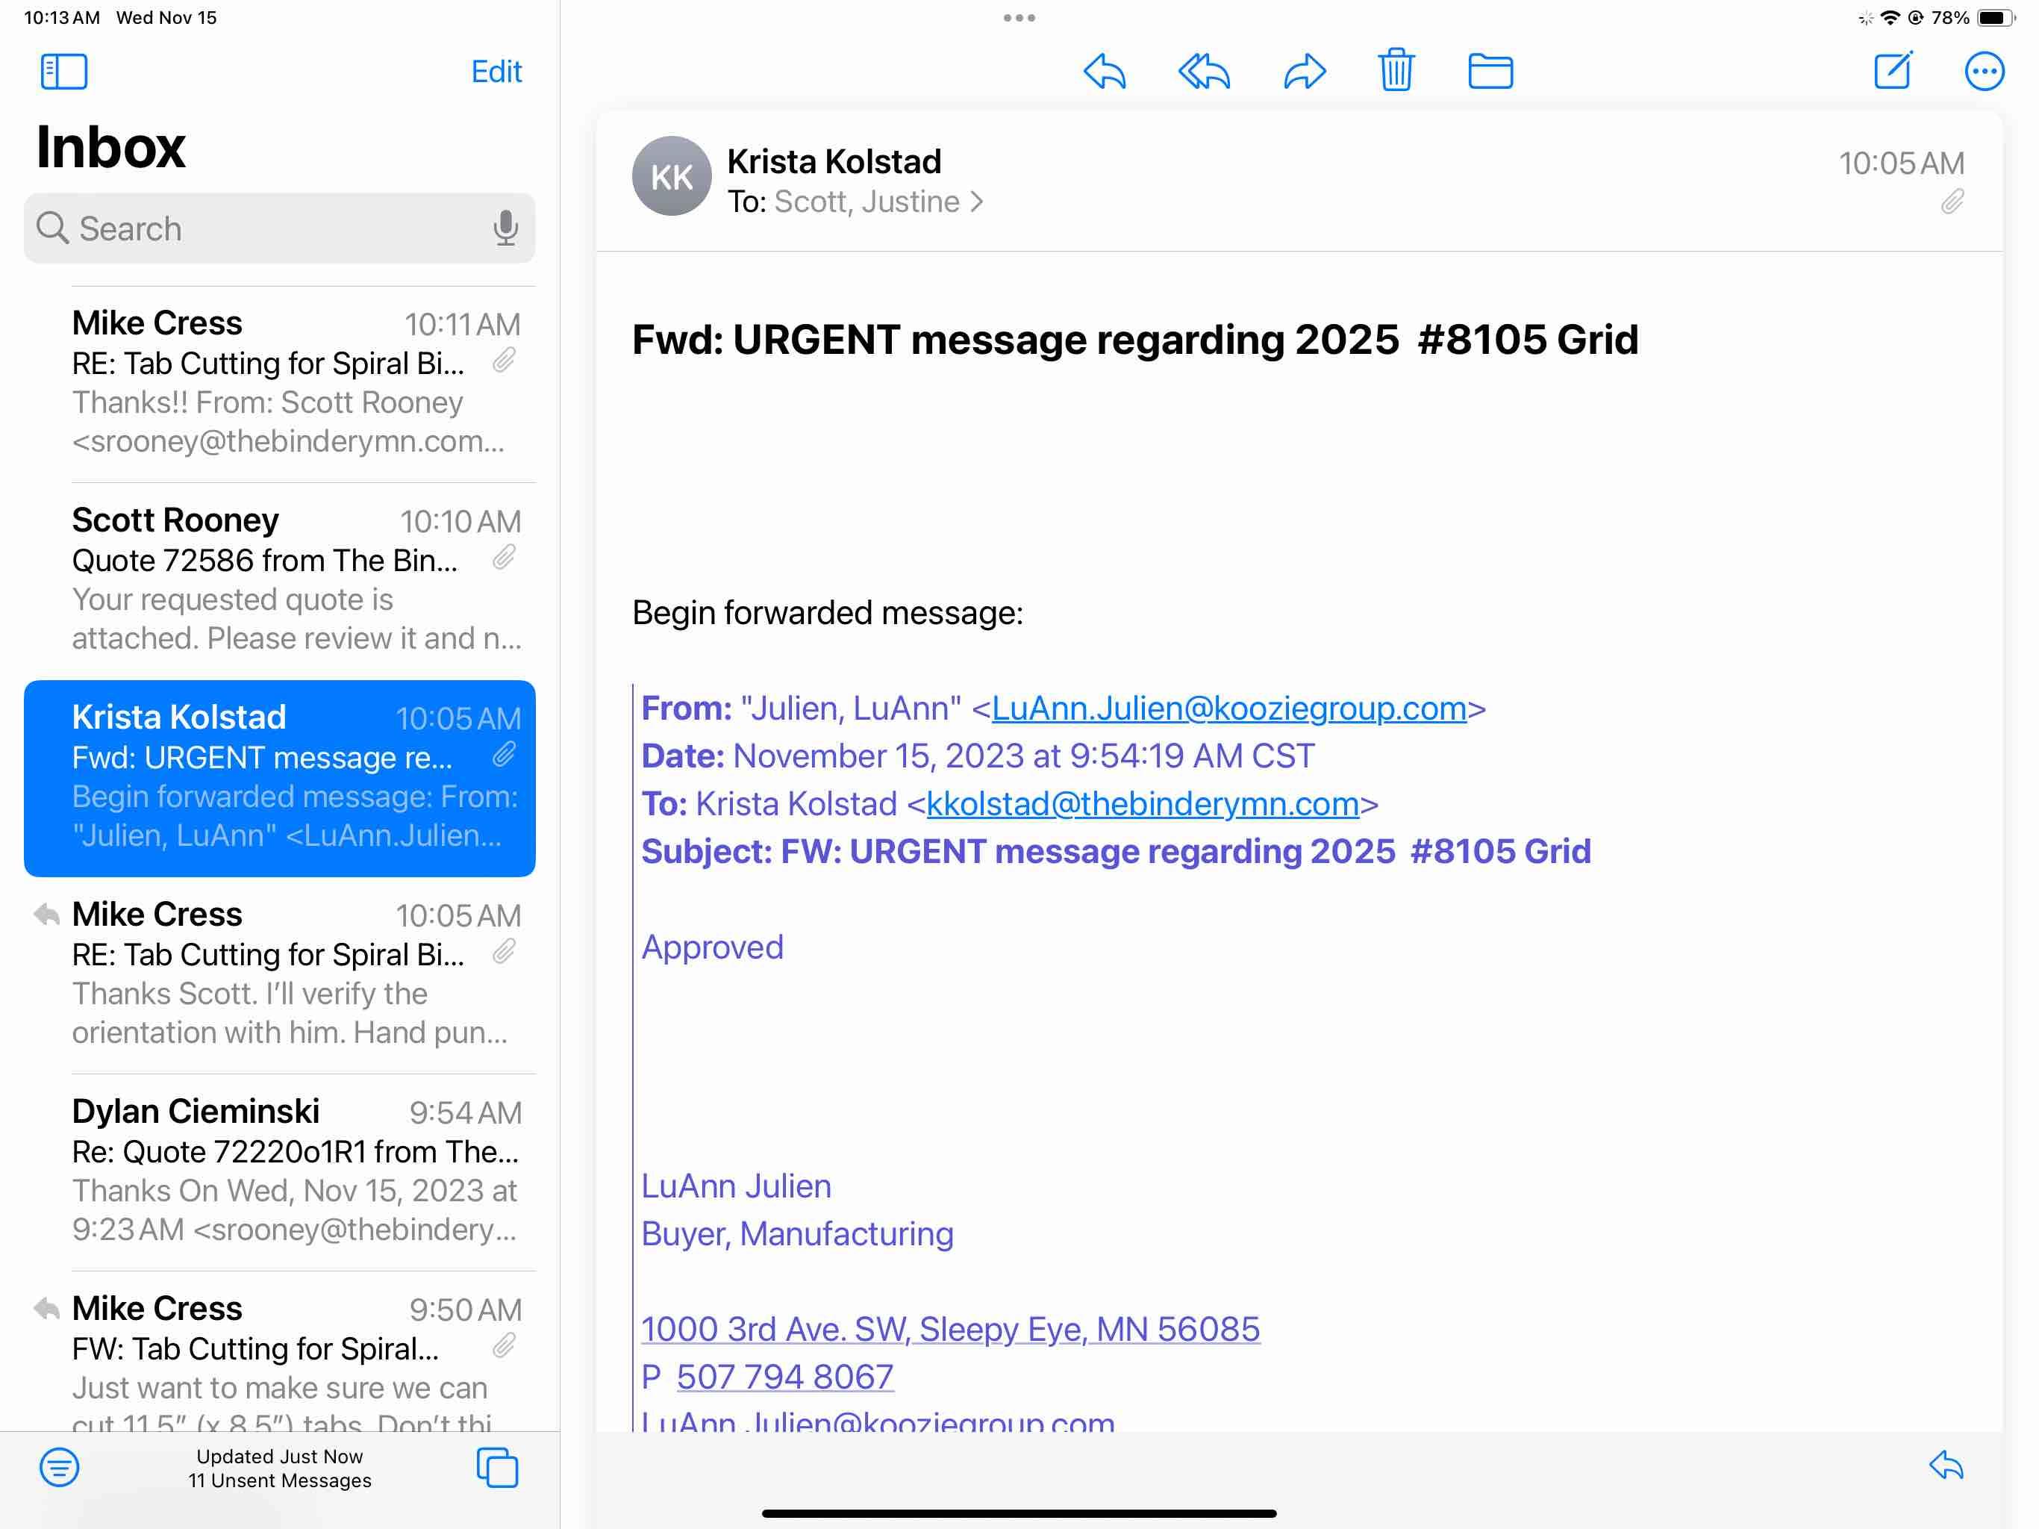Screen dimensions: 2039x1529
Task: Tap Edit above the Inbox list
Action: tap(496, 71)
